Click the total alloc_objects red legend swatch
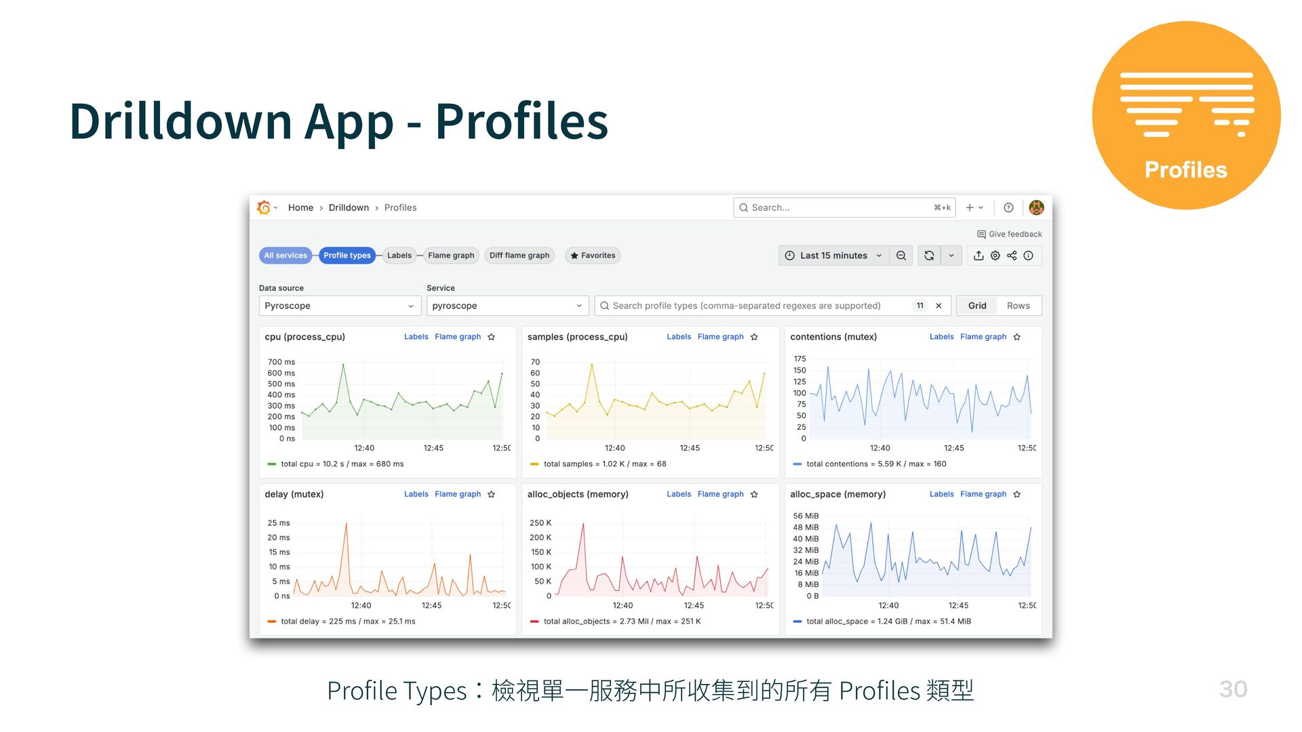Image resolution: width=1302 pixels, height=732 pixels. click(x=534, y=622)
